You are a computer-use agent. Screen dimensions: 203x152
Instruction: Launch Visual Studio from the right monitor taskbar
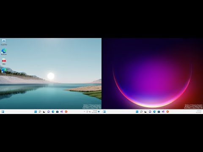[163, 111]
